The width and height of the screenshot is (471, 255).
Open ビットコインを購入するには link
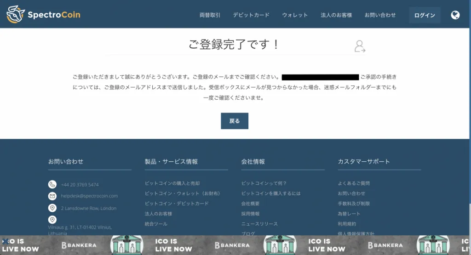pos(270,193)
